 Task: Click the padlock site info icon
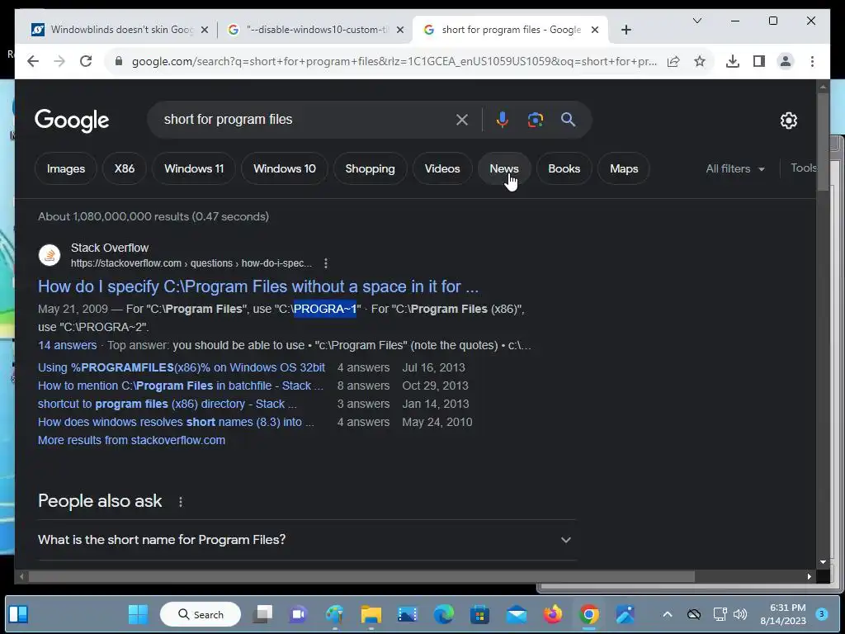[x=119, y=61]
